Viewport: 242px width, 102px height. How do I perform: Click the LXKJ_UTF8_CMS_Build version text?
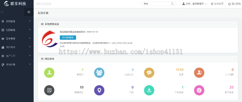122,43
